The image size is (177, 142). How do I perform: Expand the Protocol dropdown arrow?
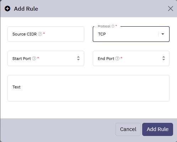163,34
